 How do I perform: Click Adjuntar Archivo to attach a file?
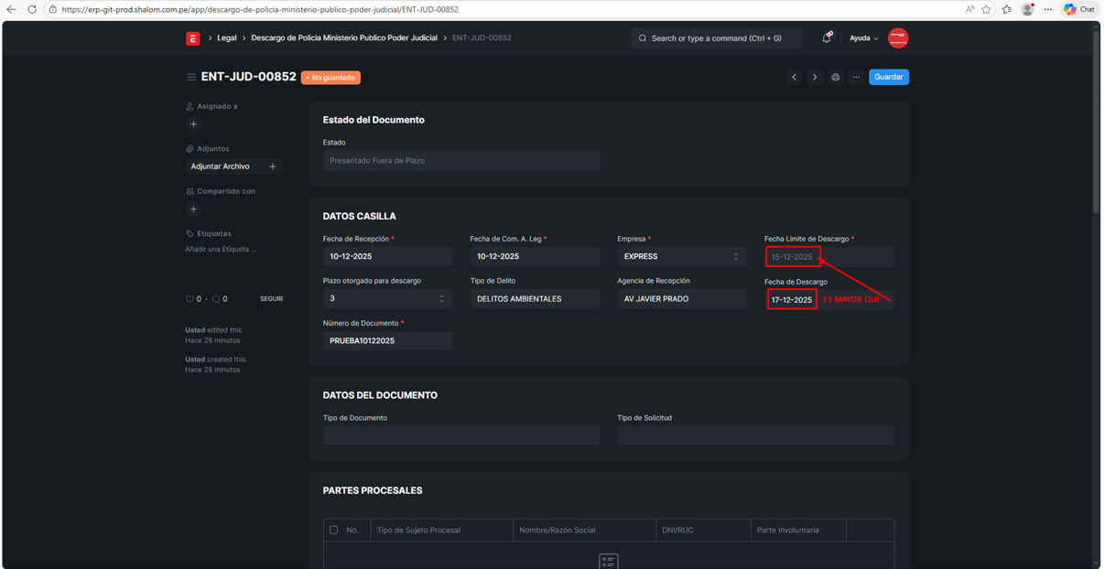pyautogui.click(x=221, y=166)
